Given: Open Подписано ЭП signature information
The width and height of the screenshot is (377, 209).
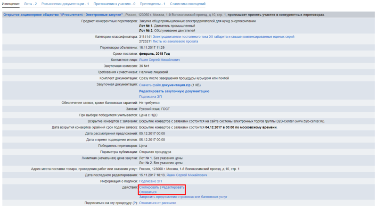Looking at the screenshot, I should (x=150, y=181).
